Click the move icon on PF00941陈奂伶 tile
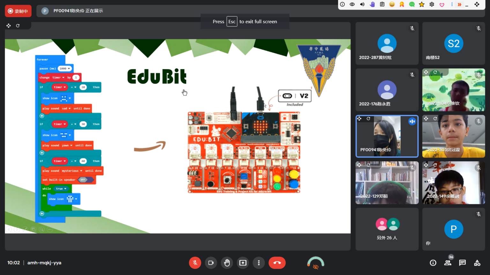Viewport: 490px width, 275px height. click(359, 118)
